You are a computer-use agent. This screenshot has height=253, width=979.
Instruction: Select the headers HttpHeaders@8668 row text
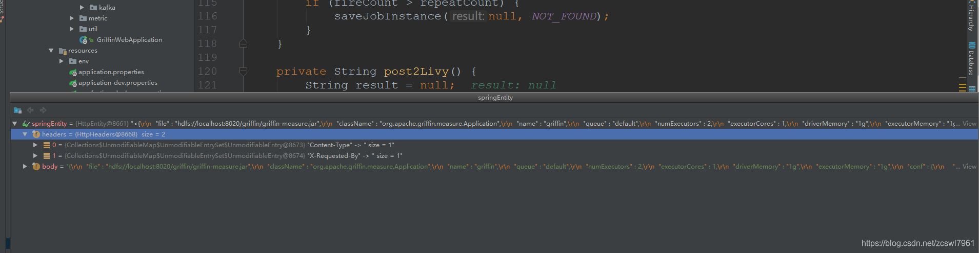[104, 134]
